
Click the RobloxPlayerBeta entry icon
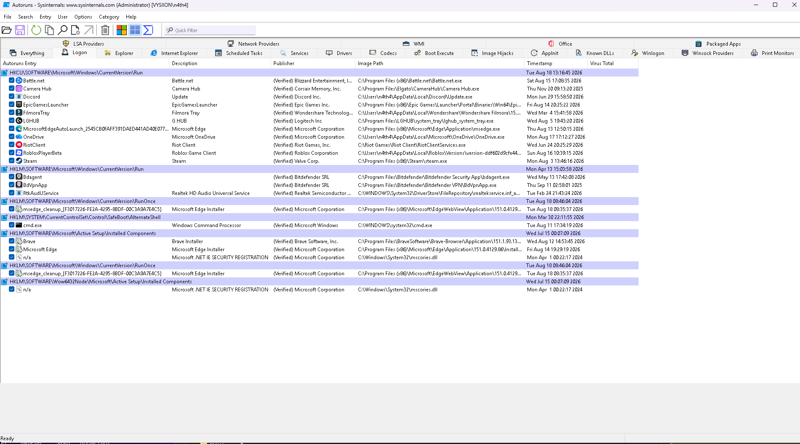tap(19, 153)
